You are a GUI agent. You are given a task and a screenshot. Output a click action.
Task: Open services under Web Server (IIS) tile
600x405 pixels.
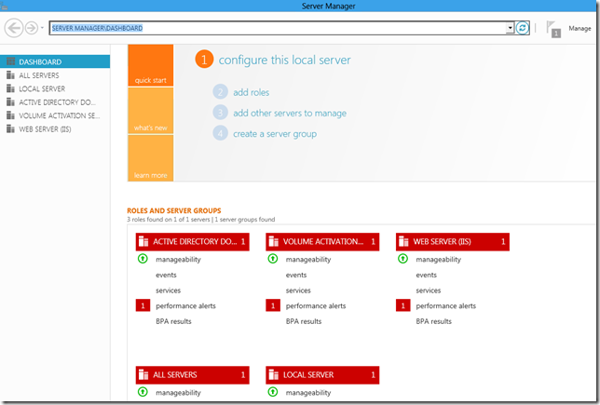pos(429,290)
